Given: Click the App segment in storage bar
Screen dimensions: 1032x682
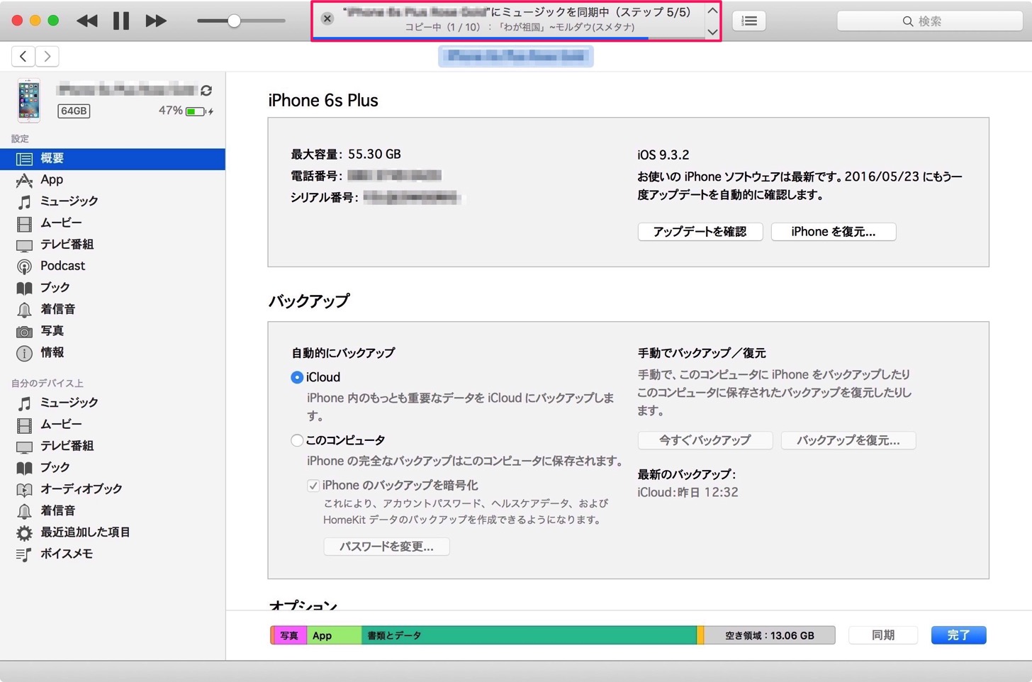Looking at the screenshot, I should pos(334,635).
